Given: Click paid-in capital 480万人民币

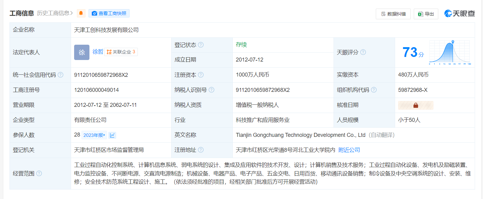Looking at the screenshot, I should point(413,75).
